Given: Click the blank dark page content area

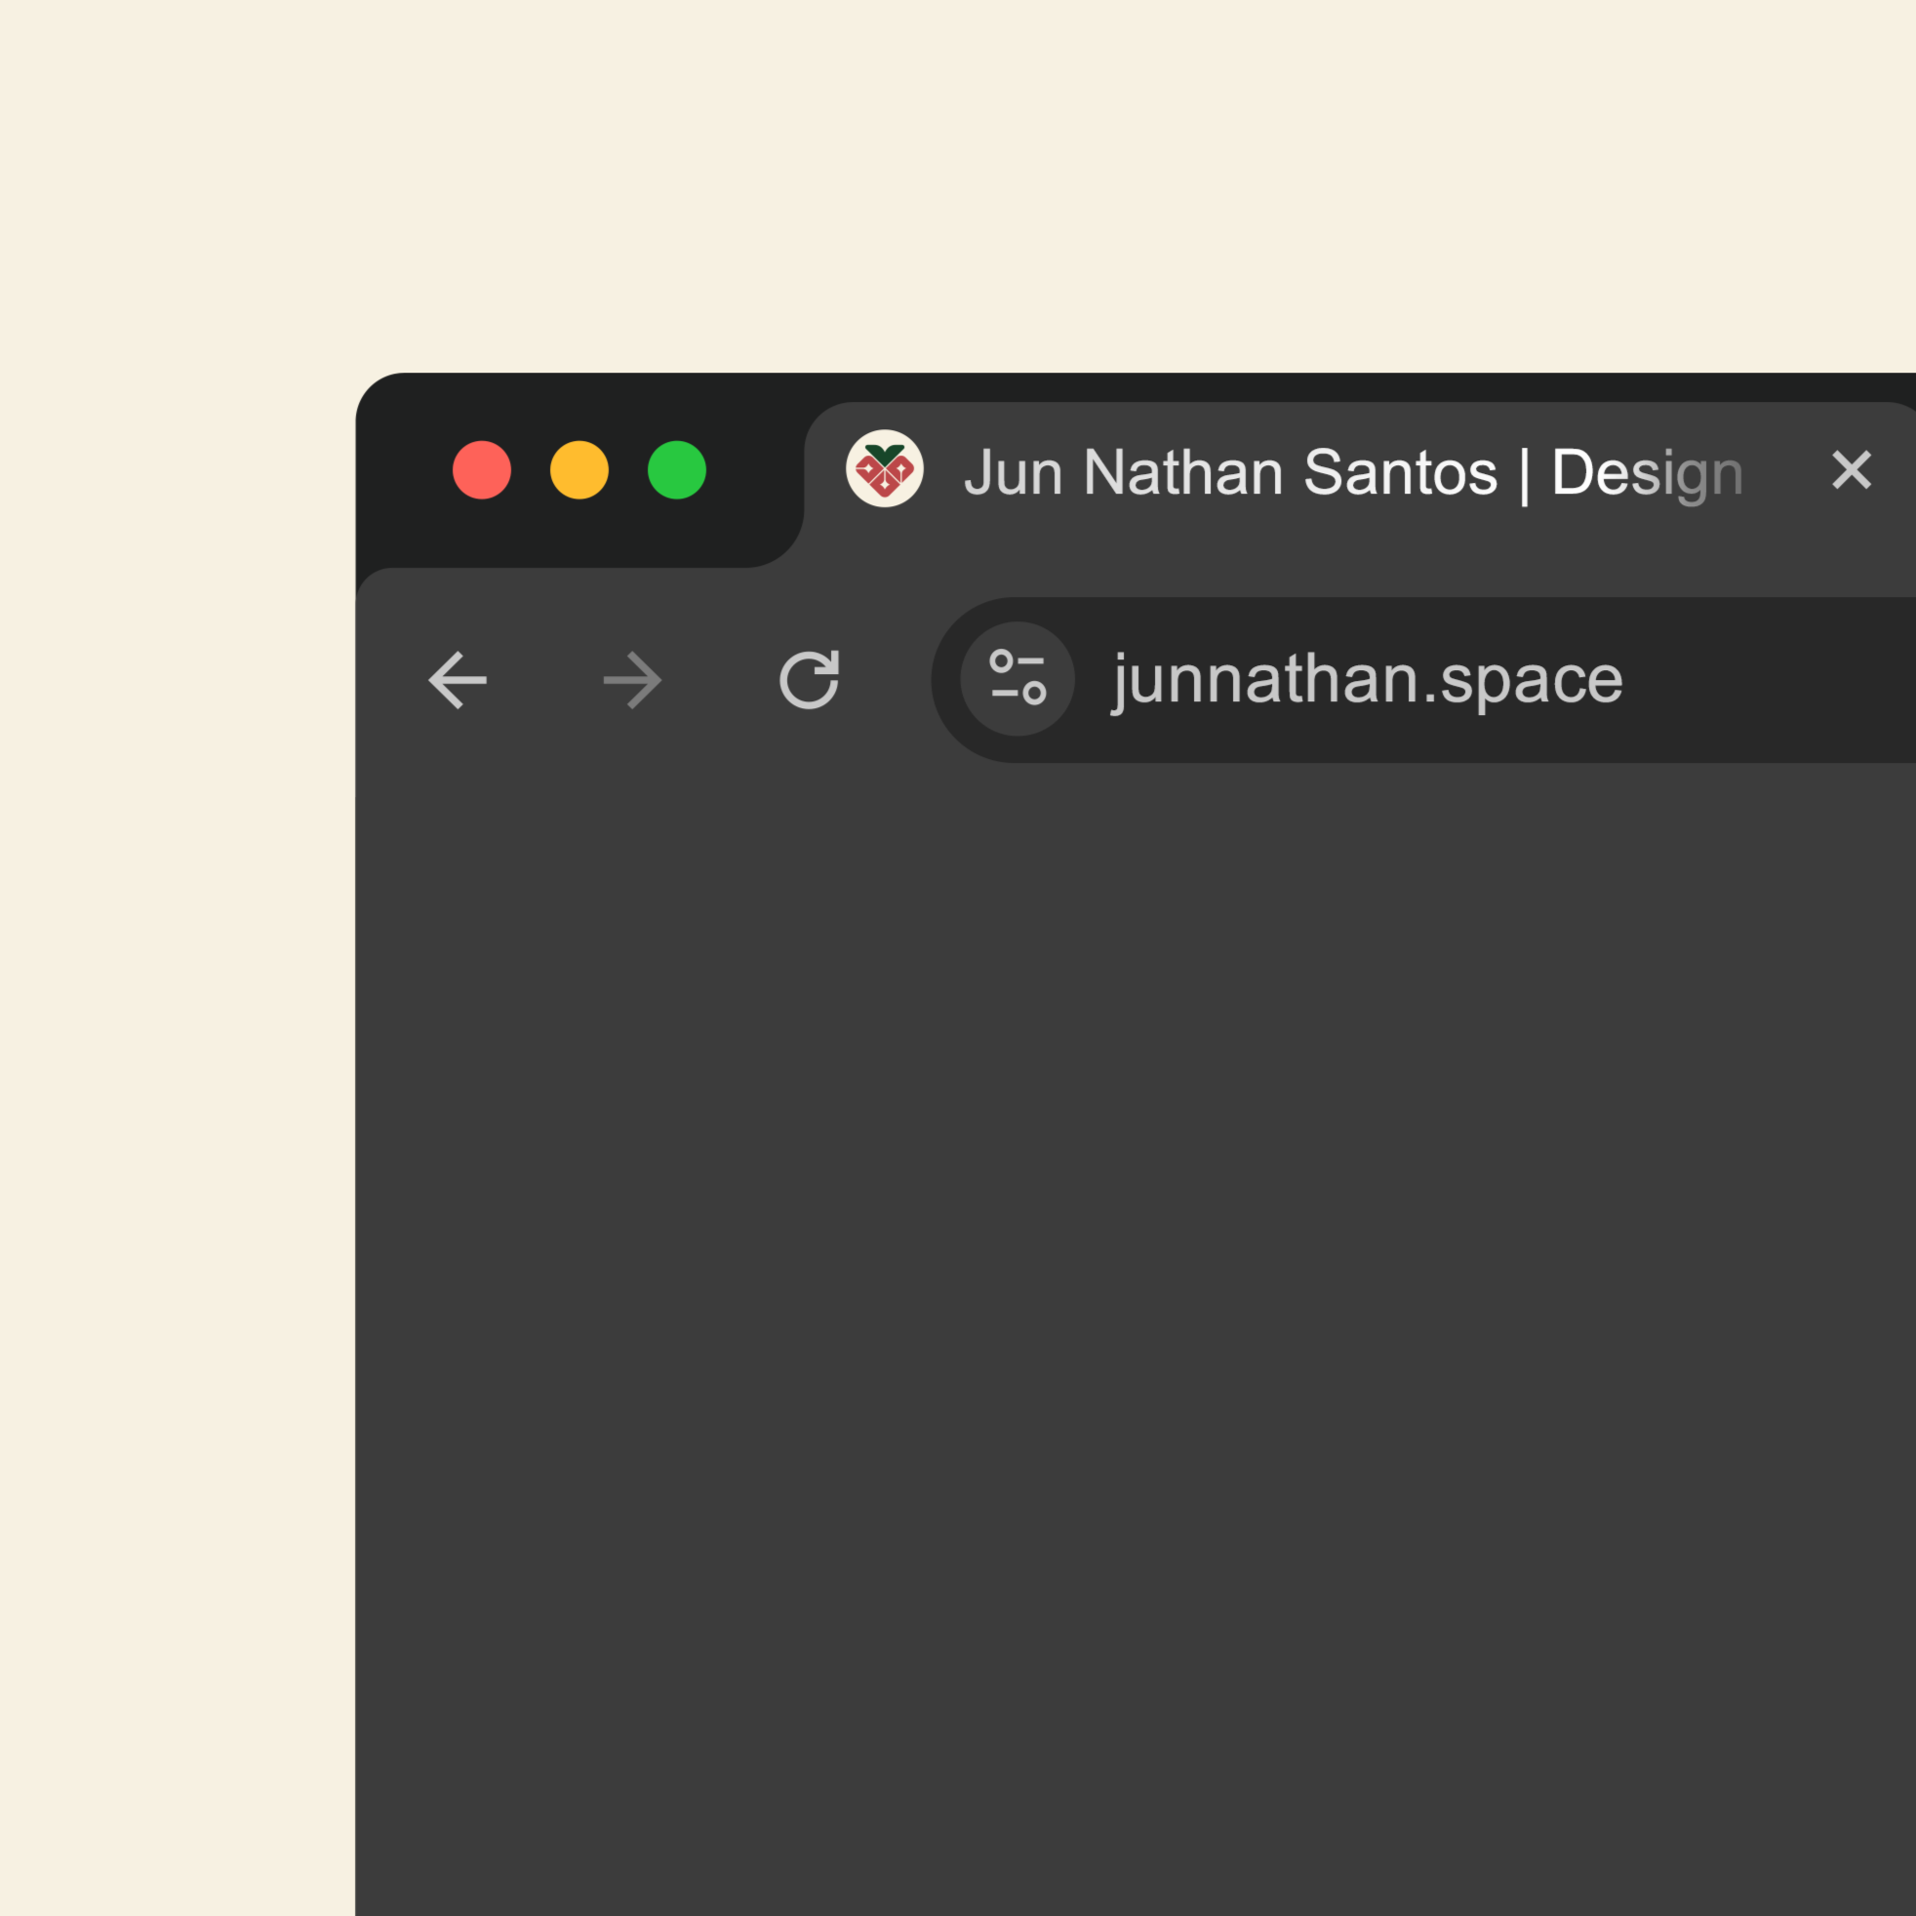Looking at the screenshot, I should coord(1131,1290).
